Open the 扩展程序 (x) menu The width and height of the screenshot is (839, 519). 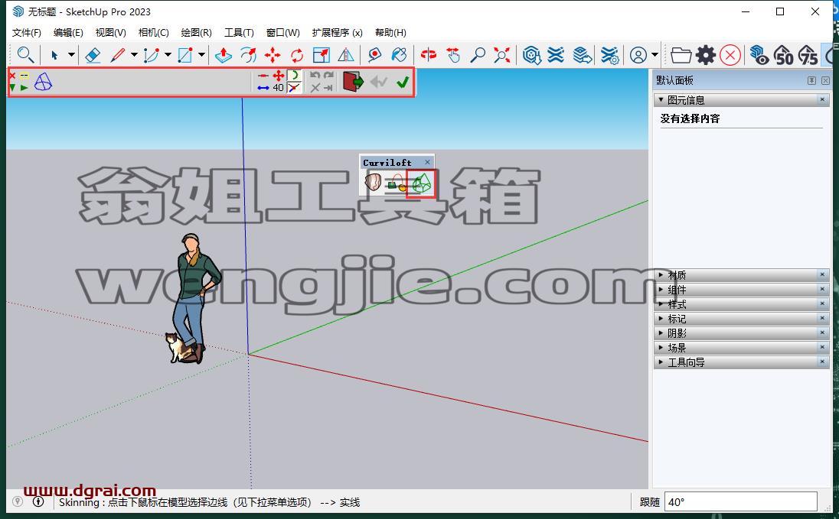pos(337,33)
